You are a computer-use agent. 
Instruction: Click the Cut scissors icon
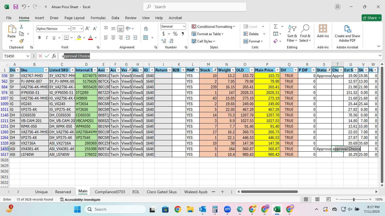pos(21,27)
